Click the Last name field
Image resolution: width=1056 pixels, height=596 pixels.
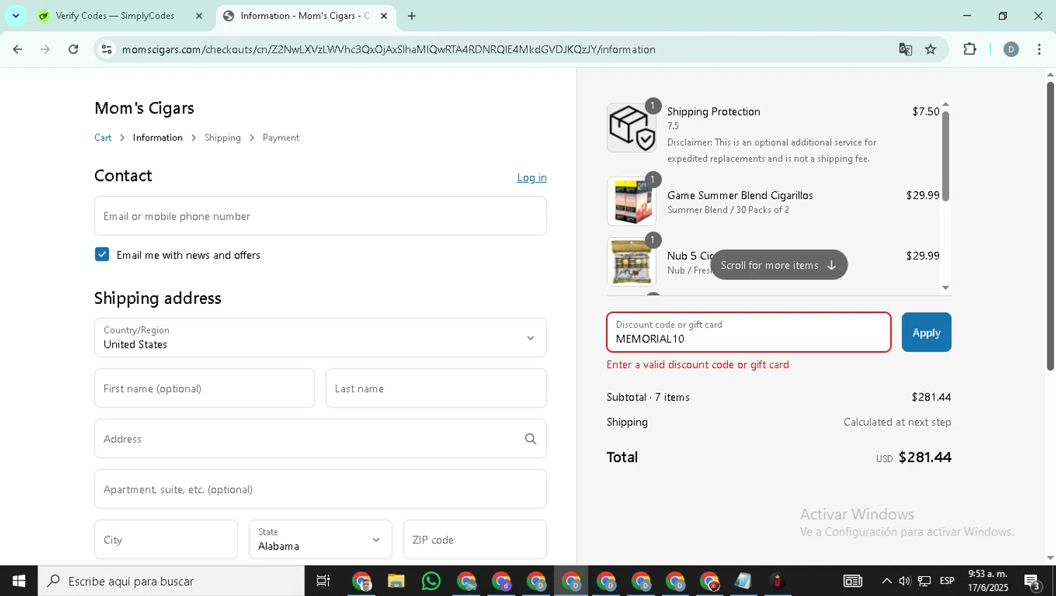point(436,388)
